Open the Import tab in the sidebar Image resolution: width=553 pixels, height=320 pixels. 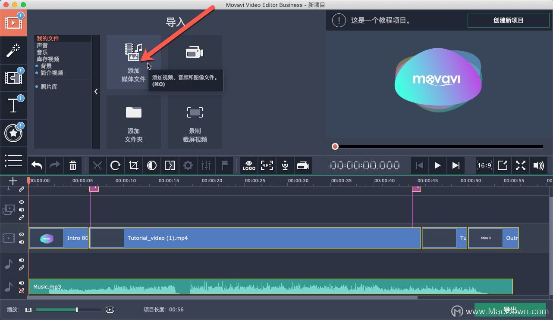(x=13, y=23)
